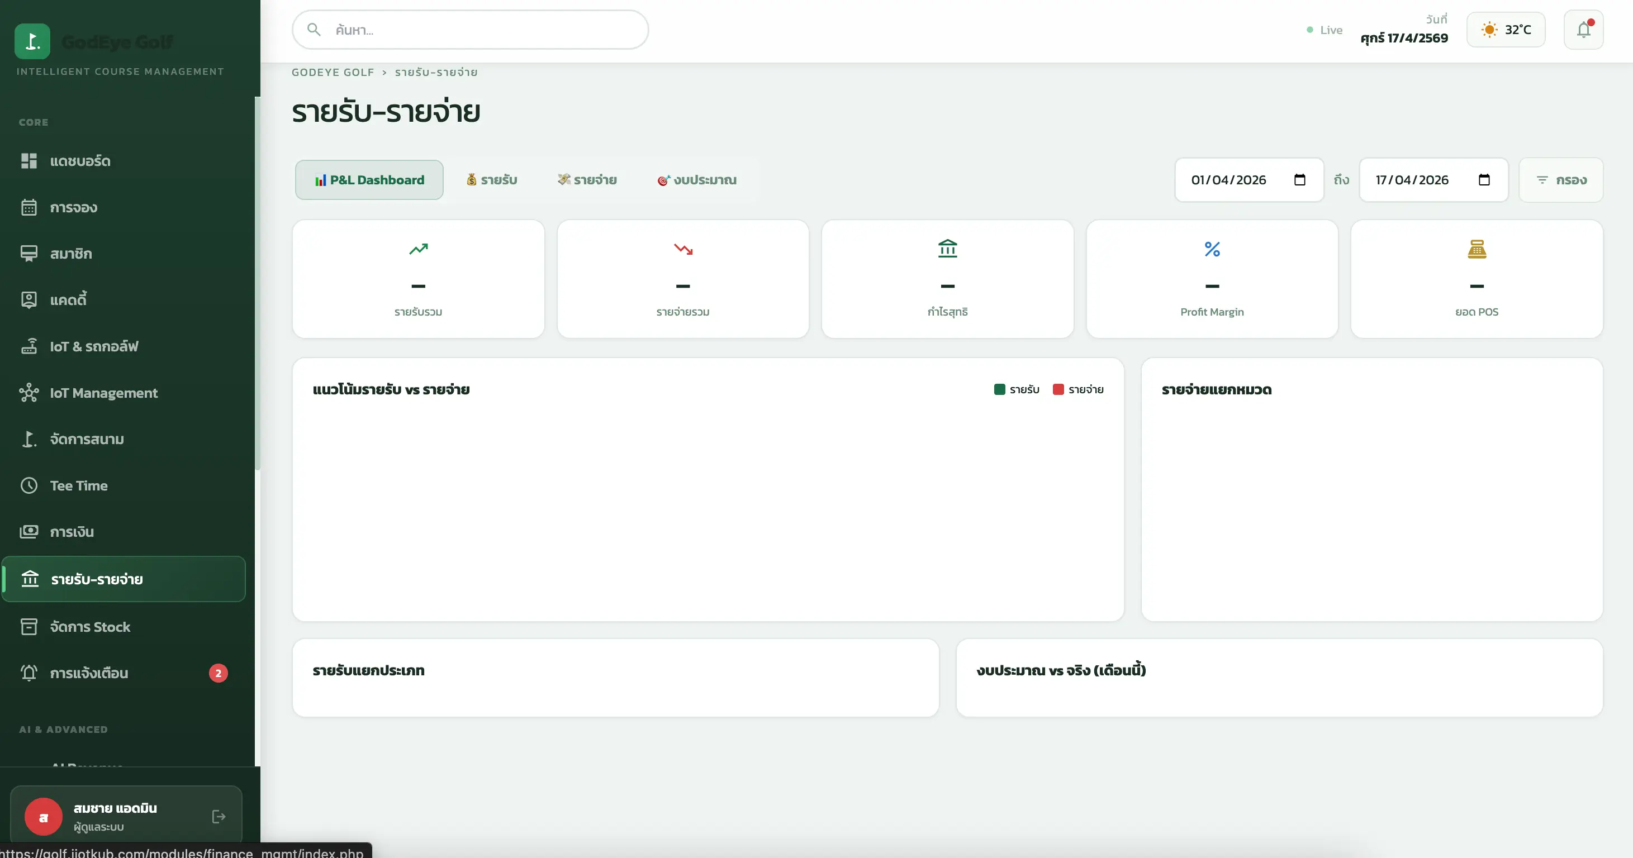Click the กรอง filter button
1633x858 pixels.
[1561, 180]
